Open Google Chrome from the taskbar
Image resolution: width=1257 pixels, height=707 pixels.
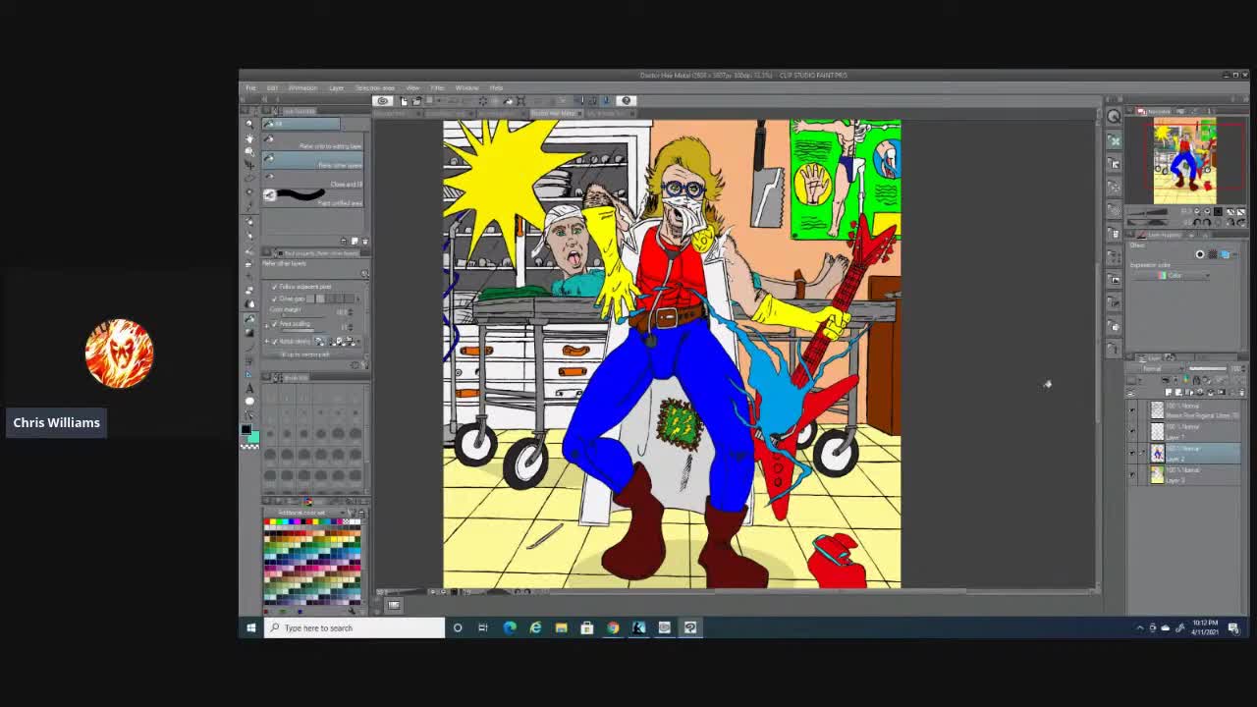tap(613, 627)
